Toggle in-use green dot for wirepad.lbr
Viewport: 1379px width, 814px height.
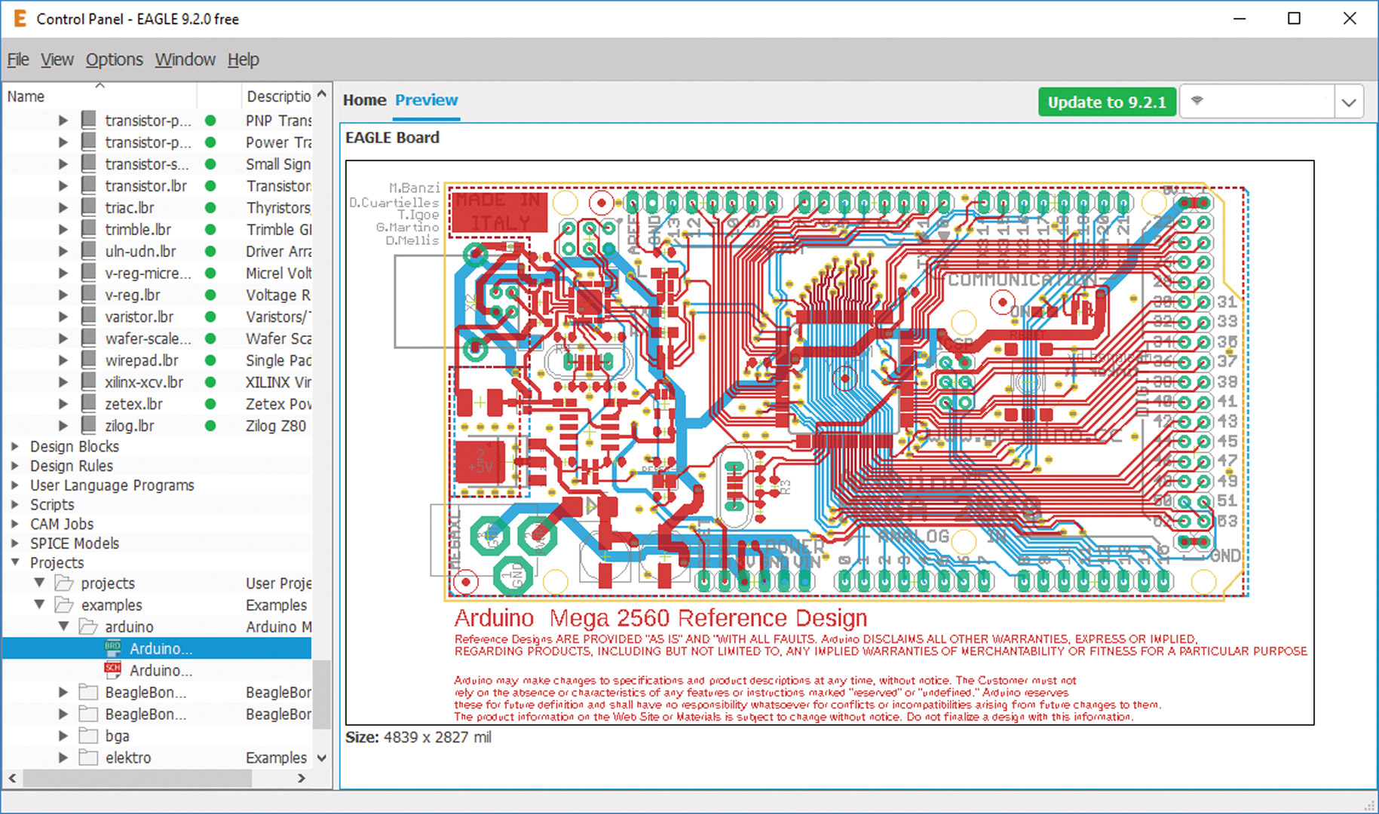point(210,361)
